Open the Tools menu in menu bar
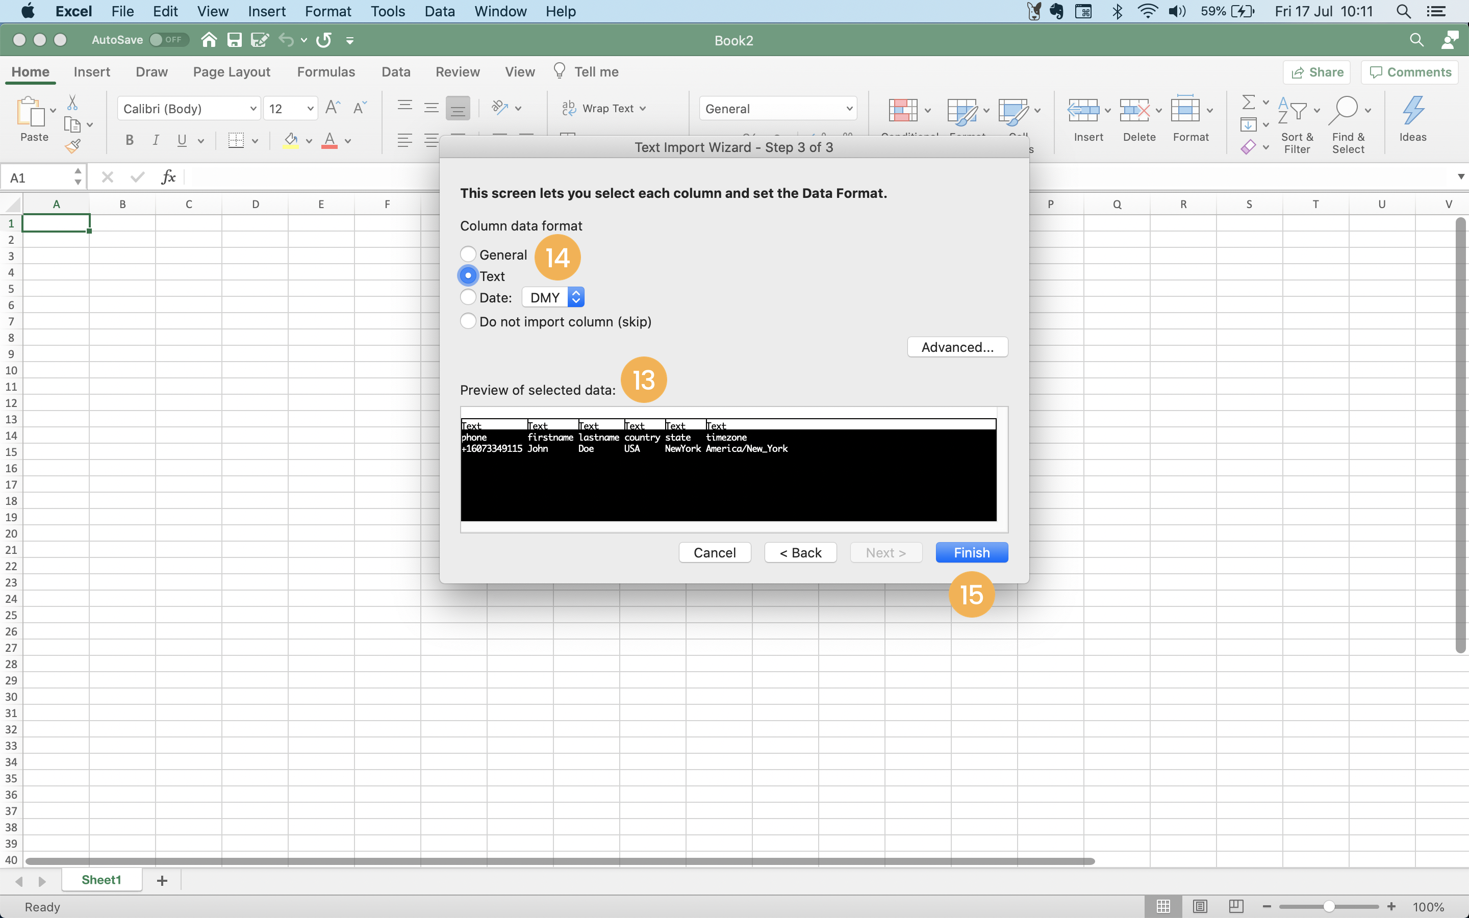1469x918 pixels. 387,11
